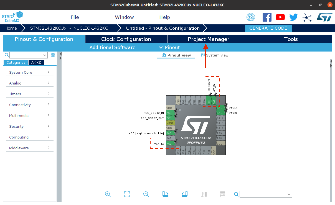
Task: Select the Pinout view tab
Action: (176, 55)
